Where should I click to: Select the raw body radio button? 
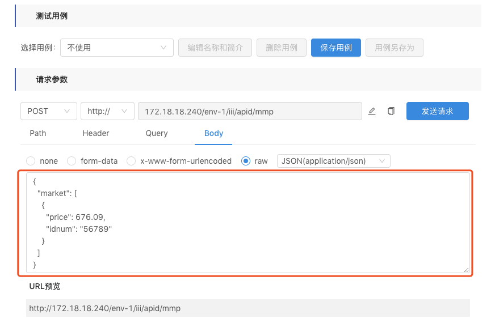coord(246,161)
